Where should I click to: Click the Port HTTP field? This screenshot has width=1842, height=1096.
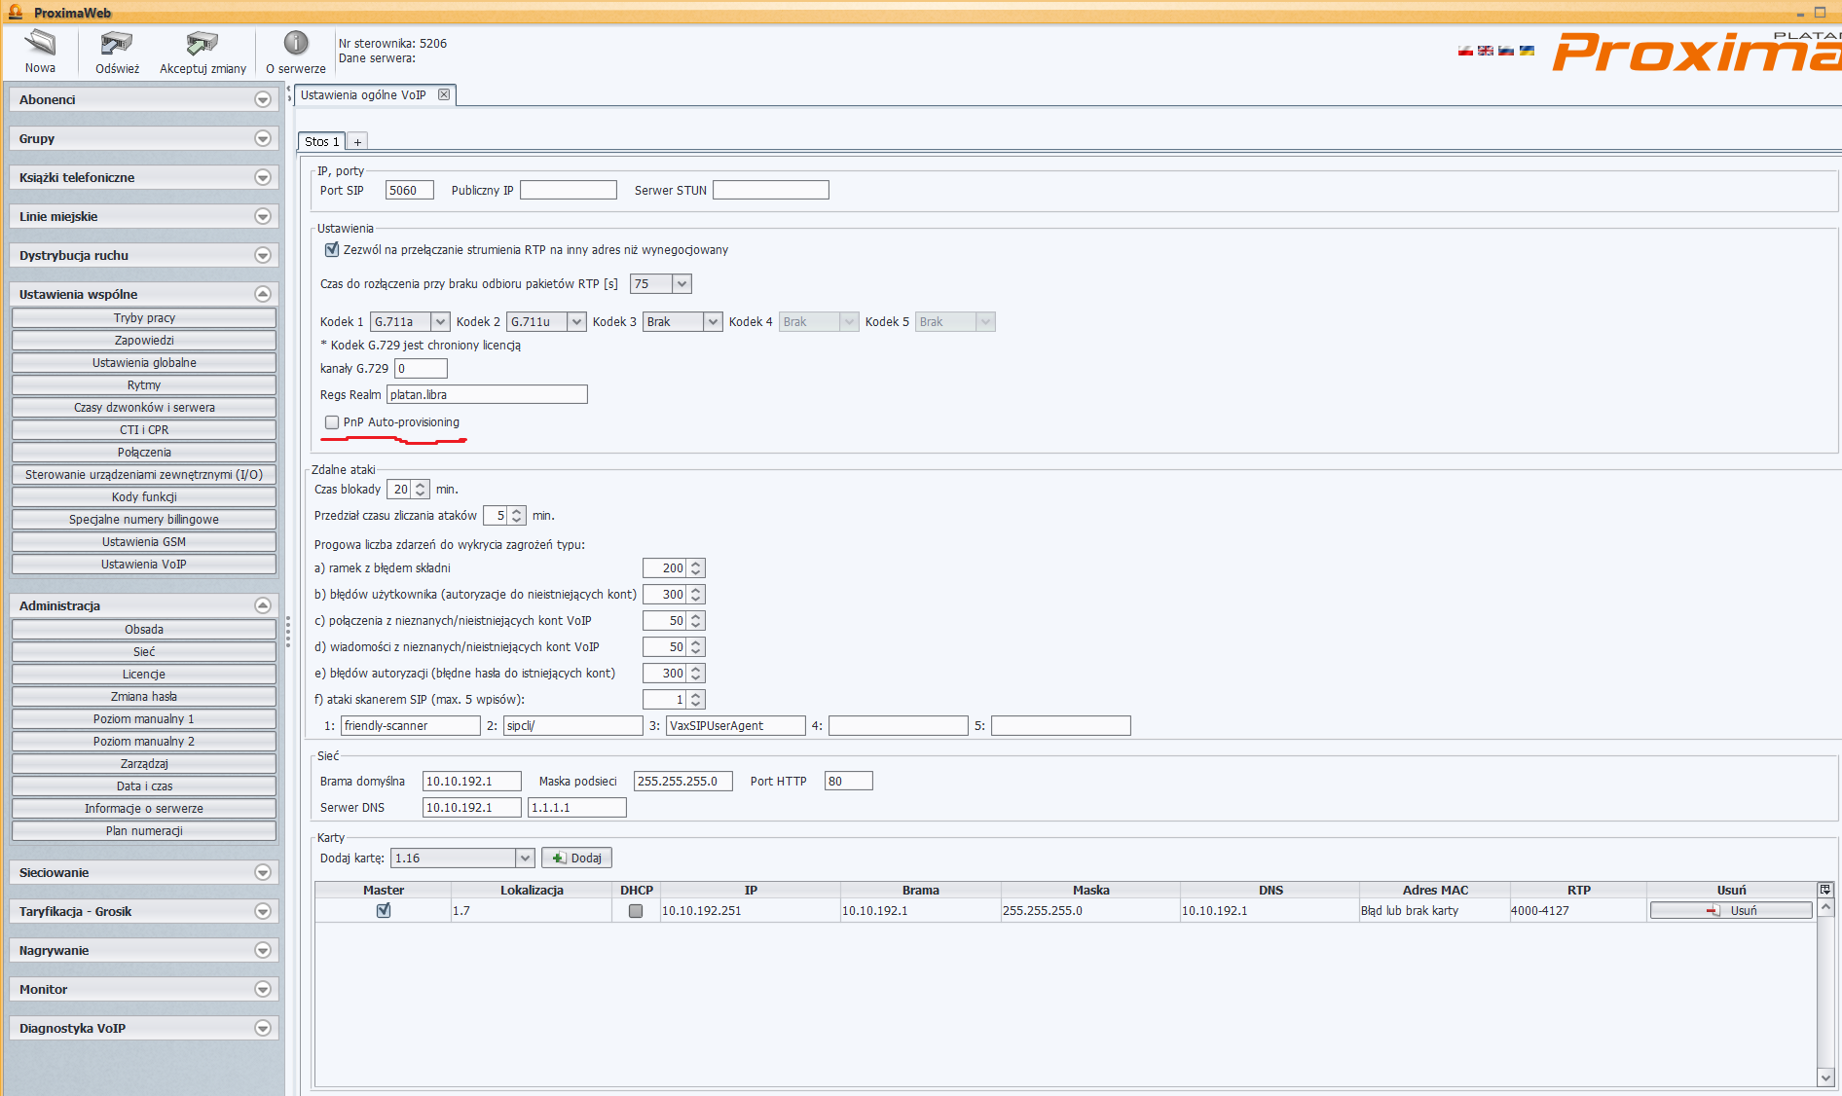[x=849, y=782]
